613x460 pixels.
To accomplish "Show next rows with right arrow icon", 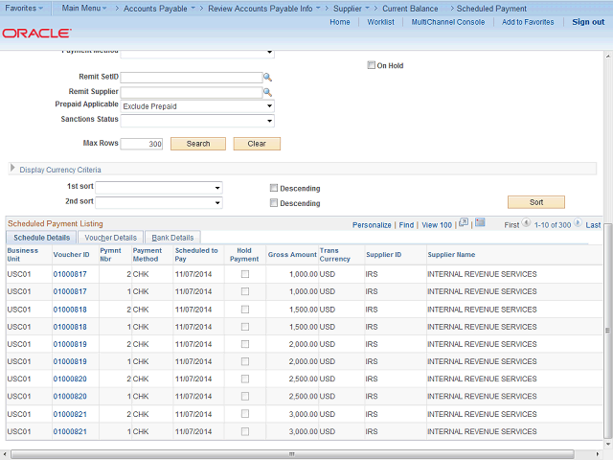I will (x=579, y=224).
